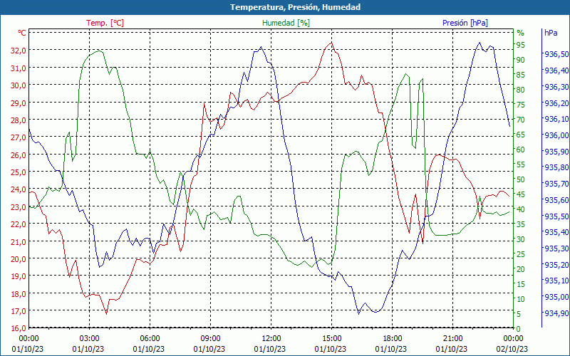570x356 pixels.
Task: Click the 21:00 time axis label
Action: point(452,338)
